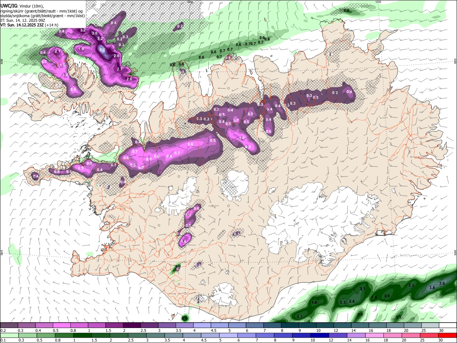Click the '30' label ending snow legend row
This screenshot has height=343, width=457.
pyautogui.click(x=441, y=330)
